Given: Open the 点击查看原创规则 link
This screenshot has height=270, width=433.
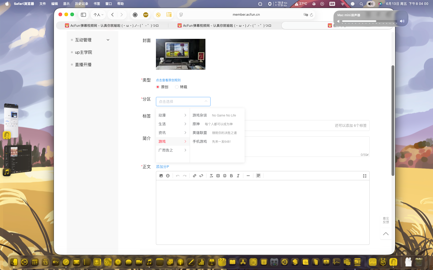Looking at the screenshot, I should pyautogui.click(x=168, y=80).
